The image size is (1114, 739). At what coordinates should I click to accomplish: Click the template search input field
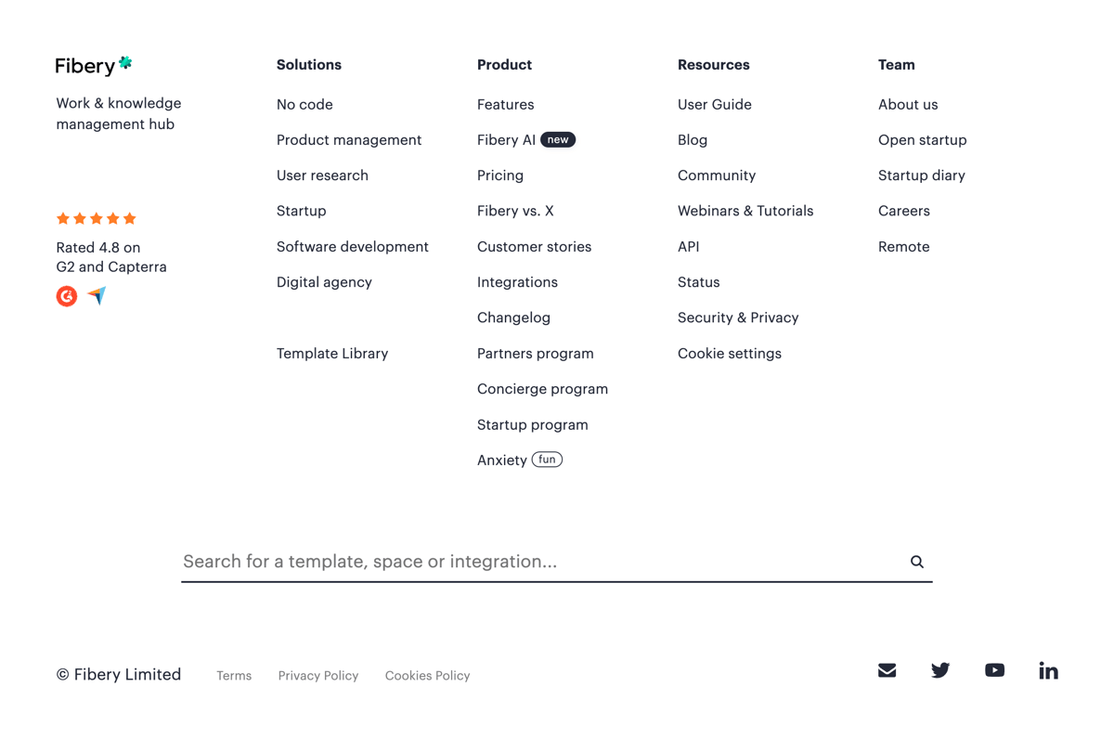[464, 562]
